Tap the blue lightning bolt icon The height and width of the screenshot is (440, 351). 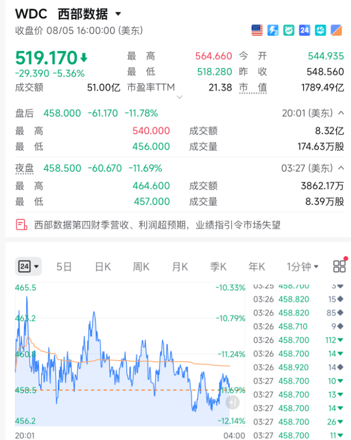273,30
